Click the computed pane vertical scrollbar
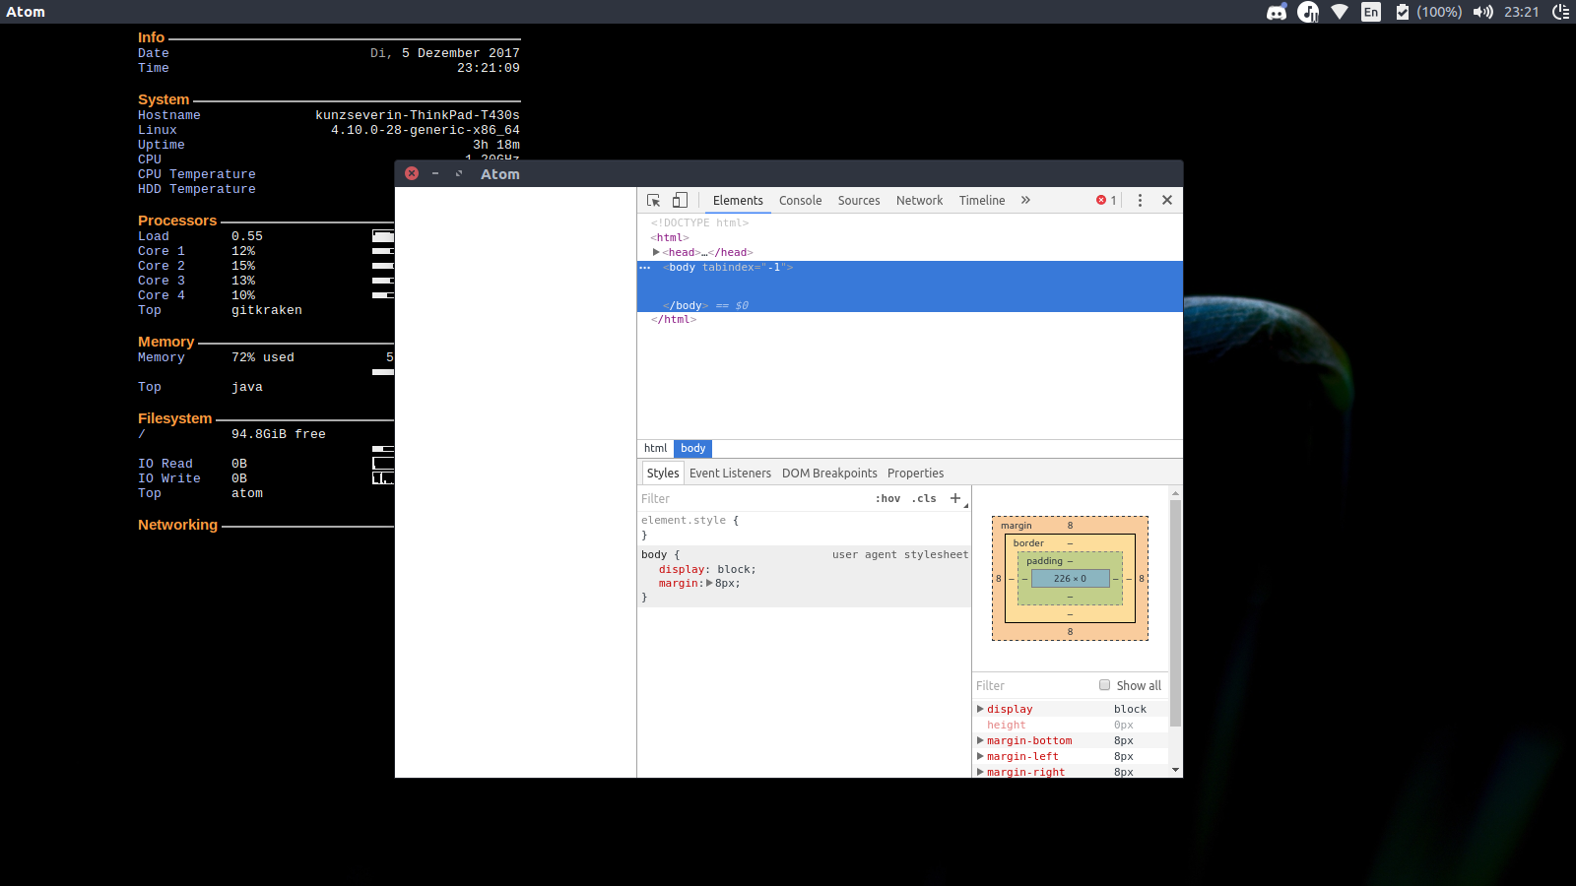The height and width of the screenshot is (886, 1576). pyautogui.click(x=1175, y=613)
